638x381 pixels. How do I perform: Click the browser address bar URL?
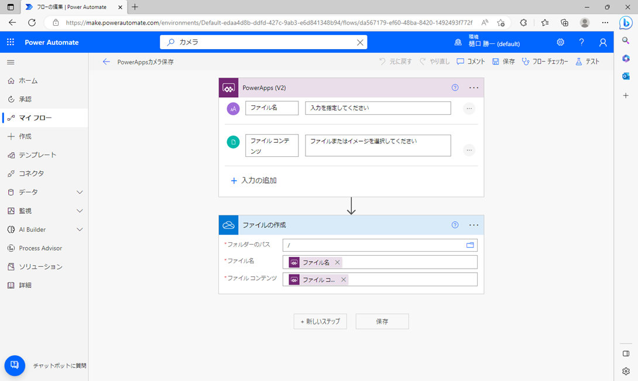click(x=269, y=23)
